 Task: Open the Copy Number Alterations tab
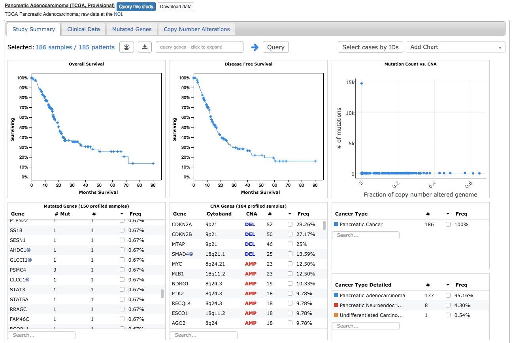(x=196, y=29)
